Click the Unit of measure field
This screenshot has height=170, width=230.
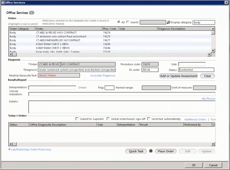pos(204,88)
